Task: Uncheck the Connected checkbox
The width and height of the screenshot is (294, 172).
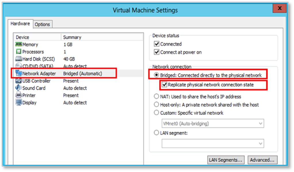Action: (x=157, y=44)
